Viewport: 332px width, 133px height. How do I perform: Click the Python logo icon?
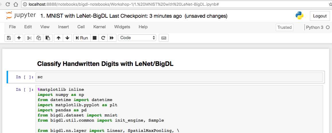tap(299, 16)
